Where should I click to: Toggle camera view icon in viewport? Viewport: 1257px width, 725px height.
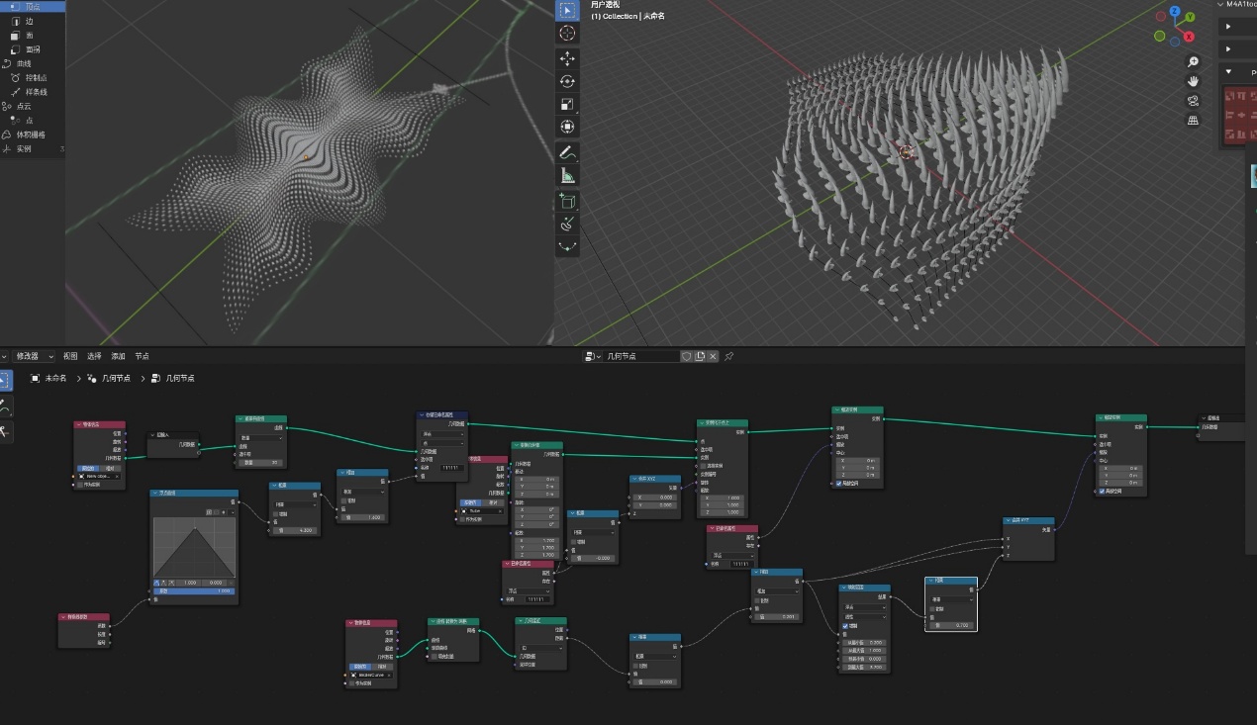pyautogui.click(x=1194, y=101)
